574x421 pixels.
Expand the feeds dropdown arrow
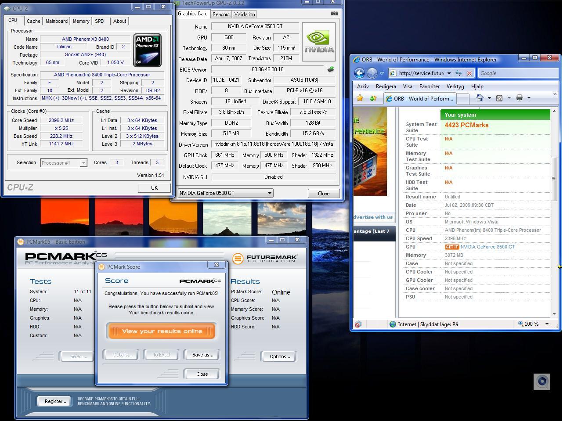tap(509, 98)
